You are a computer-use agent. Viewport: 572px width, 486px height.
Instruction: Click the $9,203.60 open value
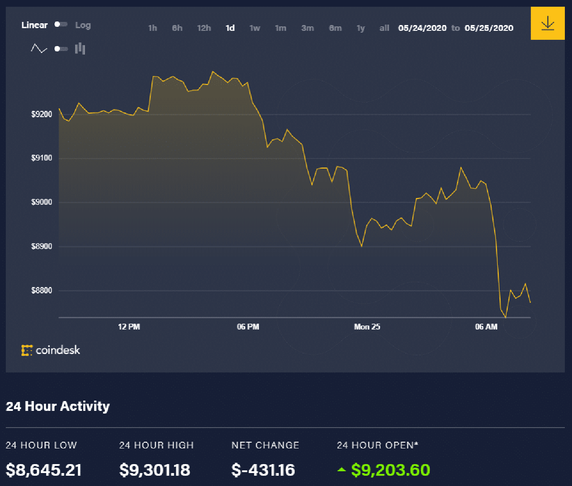click(391, 470)
